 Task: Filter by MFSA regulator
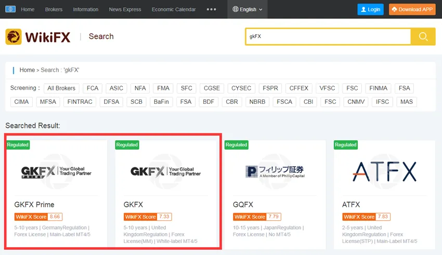48,102
